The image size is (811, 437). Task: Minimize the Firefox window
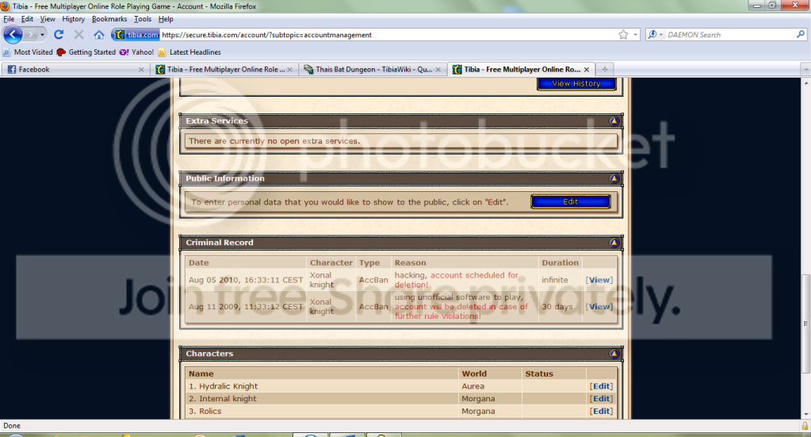(x=756, y=6)
